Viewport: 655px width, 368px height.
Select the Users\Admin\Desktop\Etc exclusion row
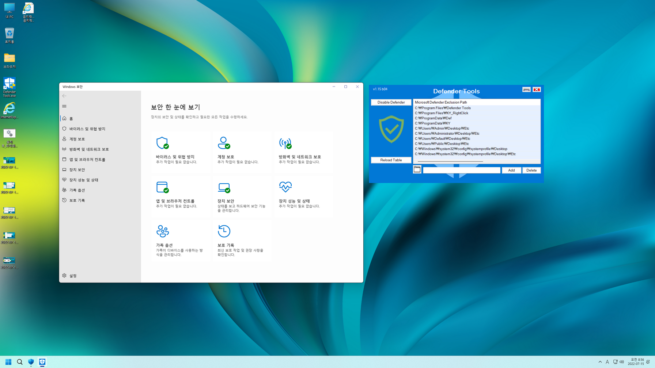coord(477,129)
